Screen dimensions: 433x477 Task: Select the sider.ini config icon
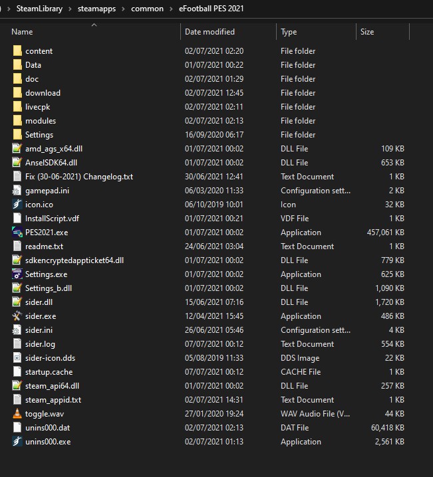pyautogui.click(x=17, y=330)
